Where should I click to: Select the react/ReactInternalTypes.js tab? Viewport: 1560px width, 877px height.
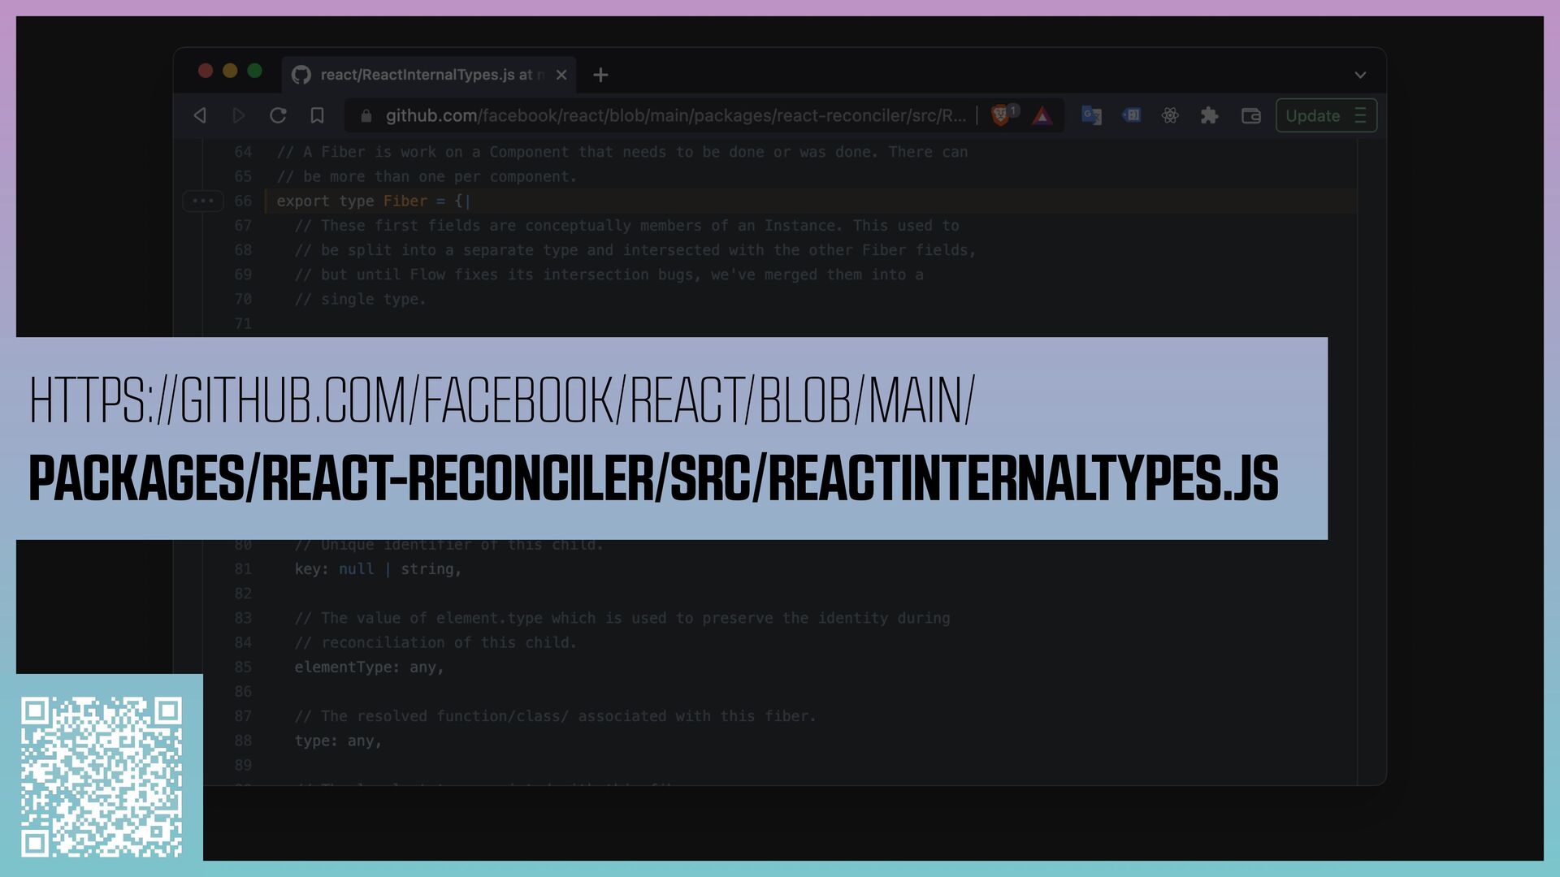coord(429,75)
